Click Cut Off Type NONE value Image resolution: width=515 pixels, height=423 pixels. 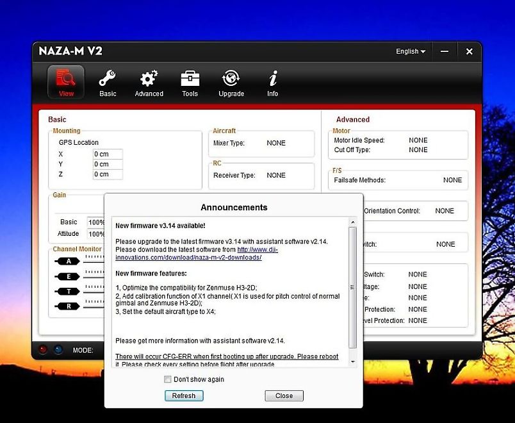(x=418, y=150)
